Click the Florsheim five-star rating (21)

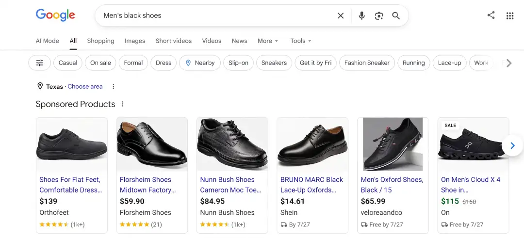tap(141, 224)
